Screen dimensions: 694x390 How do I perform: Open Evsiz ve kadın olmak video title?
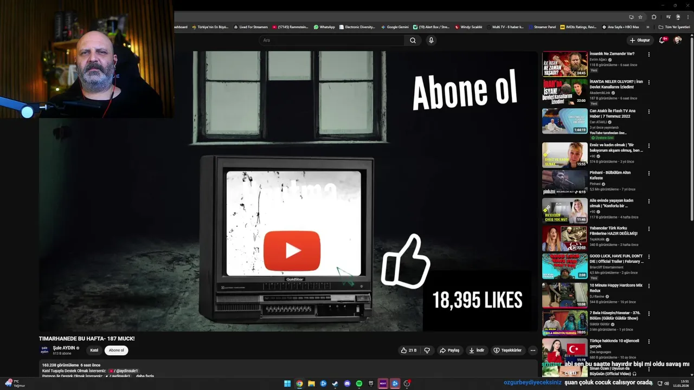[616, 147]
